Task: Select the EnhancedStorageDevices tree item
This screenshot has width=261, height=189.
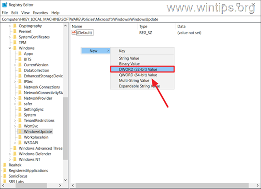Action: pos(43,76)
